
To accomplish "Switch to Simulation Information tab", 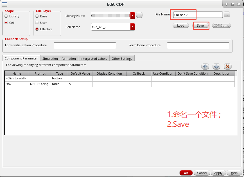I will click(x=59, y=59).
